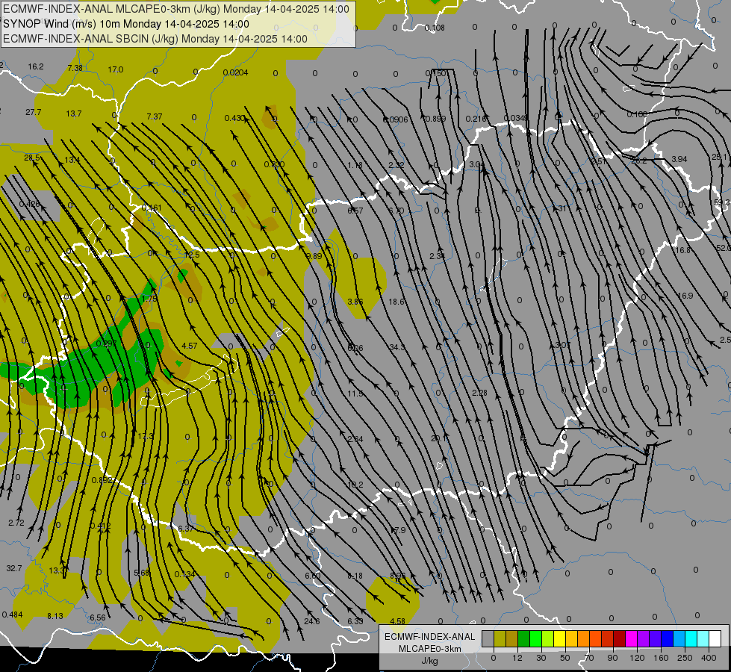Click the map value 12.5
This screenshot has height=672, width=731.
click(x=192, y=255)
